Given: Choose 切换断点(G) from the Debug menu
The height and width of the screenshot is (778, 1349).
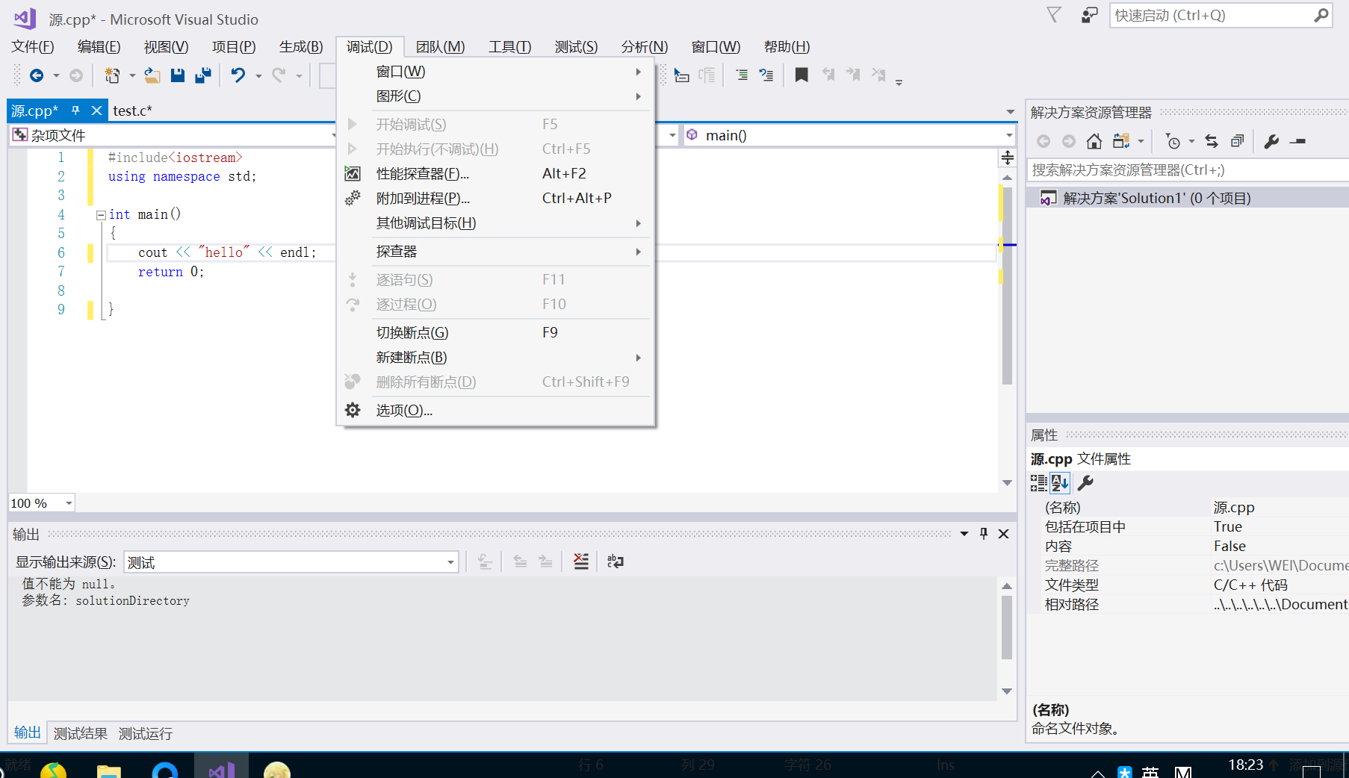Looking at the screenshot, I should pyautogui.click(x=495, y=333).
